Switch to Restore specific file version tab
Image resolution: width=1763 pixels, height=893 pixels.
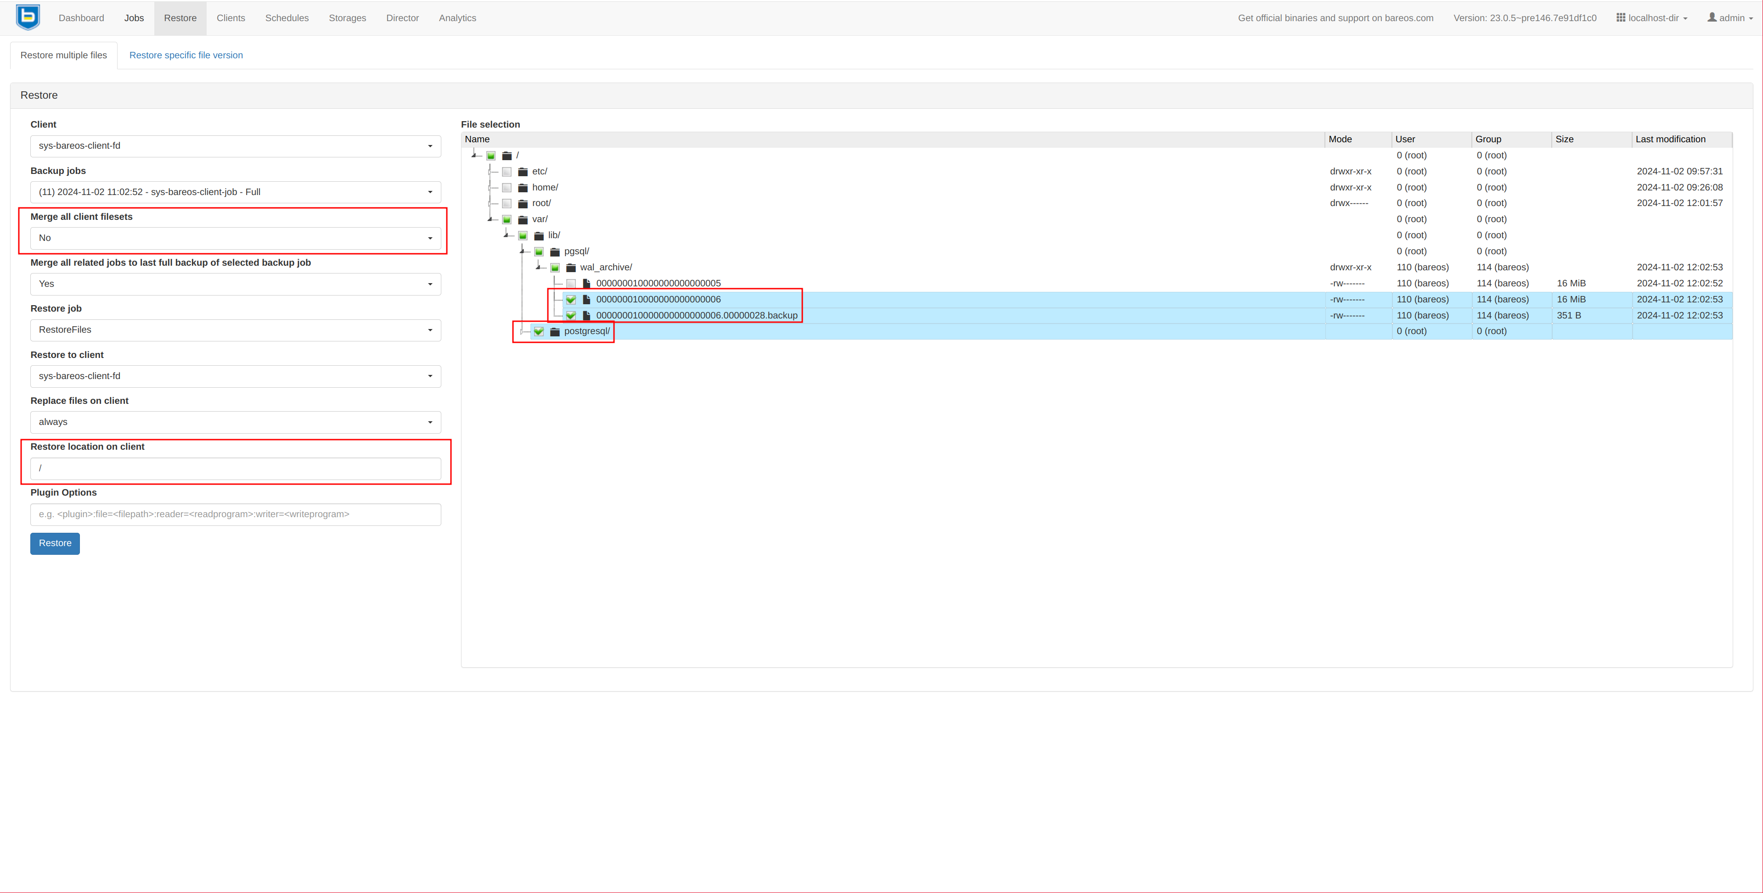[186, 56]
